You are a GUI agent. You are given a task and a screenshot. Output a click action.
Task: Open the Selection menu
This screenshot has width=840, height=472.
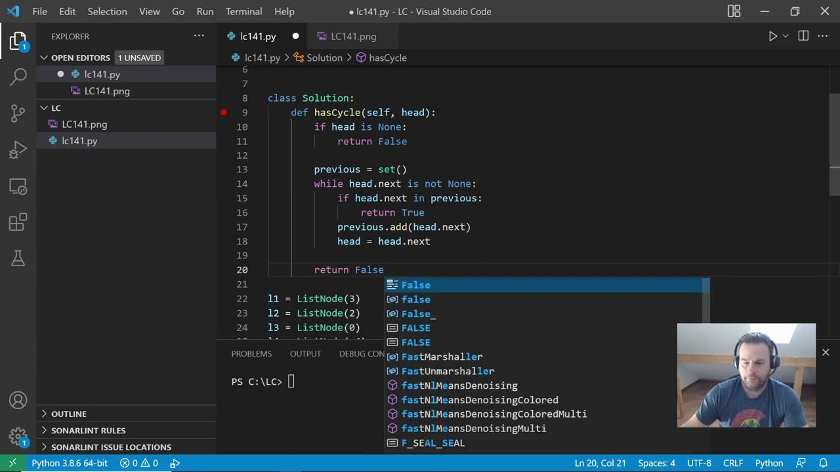107,11
